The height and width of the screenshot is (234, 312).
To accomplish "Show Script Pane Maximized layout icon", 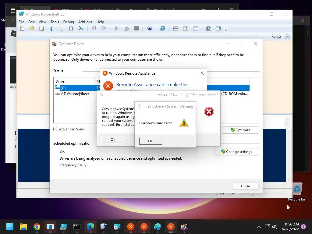I will tap(196, 28).
